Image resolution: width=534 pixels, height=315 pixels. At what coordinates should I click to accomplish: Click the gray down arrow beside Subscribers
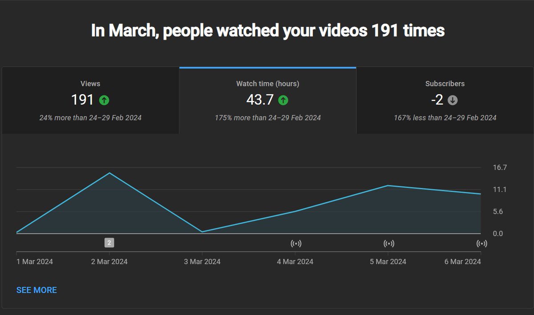coord(453,100)
